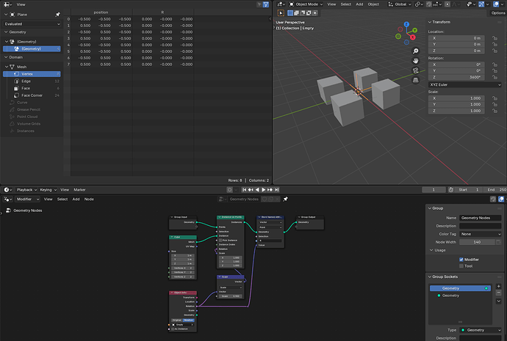Viewport: 507px width, 341px height.
Task: Toggle the preview range clock icon
Action: (450, 190)
